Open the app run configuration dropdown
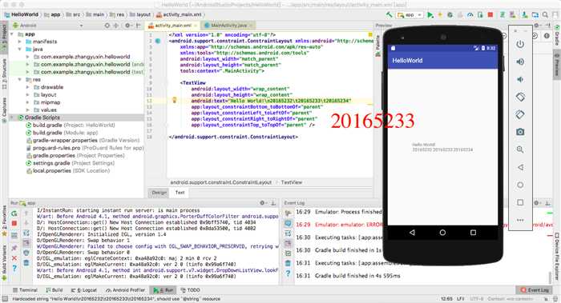This screenshot has width=561, height=303. click(410, 15)
